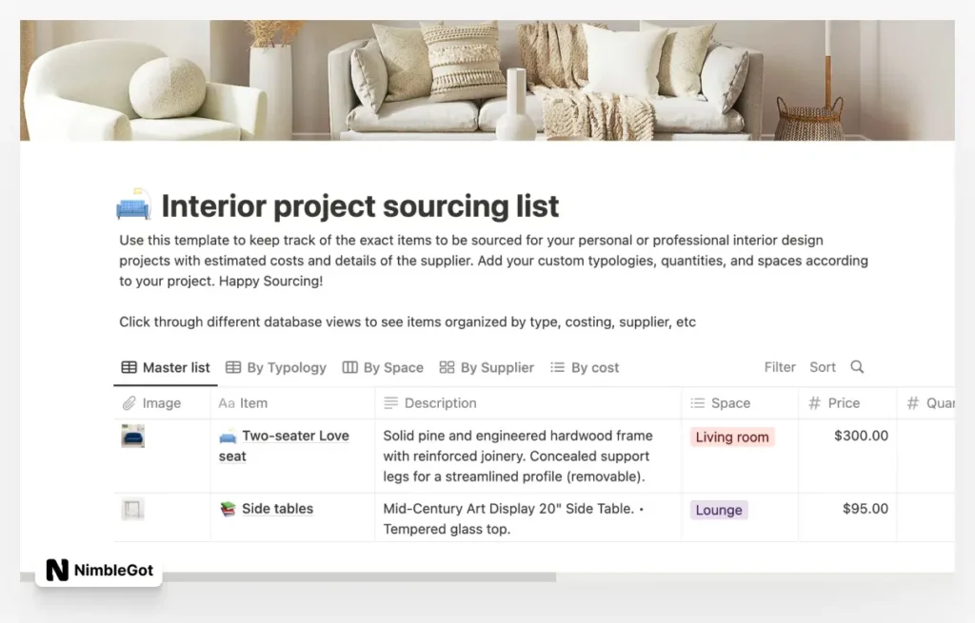Click the paperclip icon in Image column header
This screenshot has width=975, height=623.
(x=129, y=403)
